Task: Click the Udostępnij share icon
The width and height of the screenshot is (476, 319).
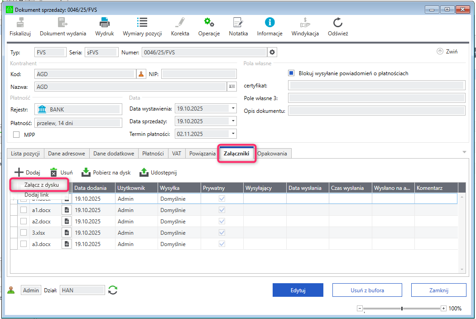Action: click(x=144, y=172)
